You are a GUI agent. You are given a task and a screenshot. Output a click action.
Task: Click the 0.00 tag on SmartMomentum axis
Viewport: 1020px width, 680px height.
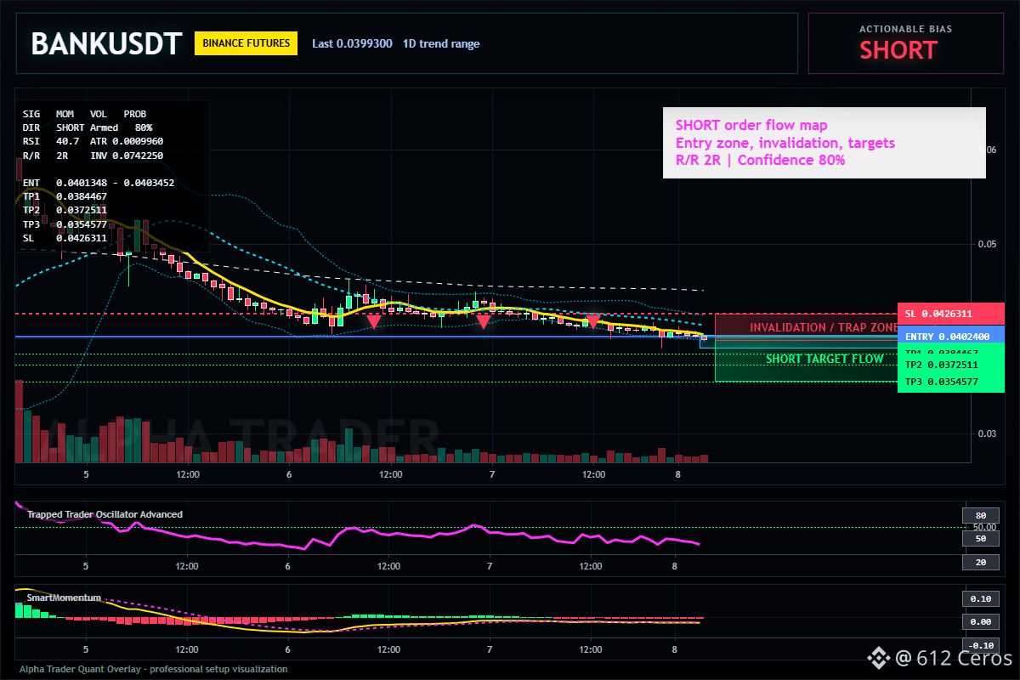pyautogui.click(x=980, y=622)
